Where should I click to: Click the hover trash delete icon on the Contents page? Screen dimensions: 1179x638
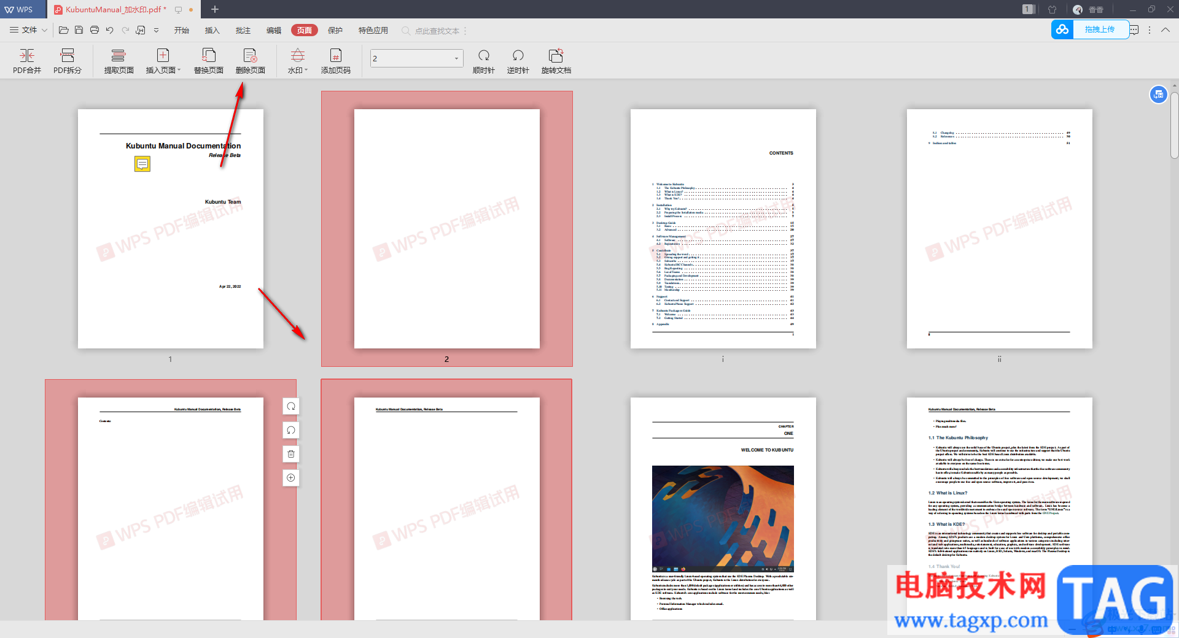point(291,454)
